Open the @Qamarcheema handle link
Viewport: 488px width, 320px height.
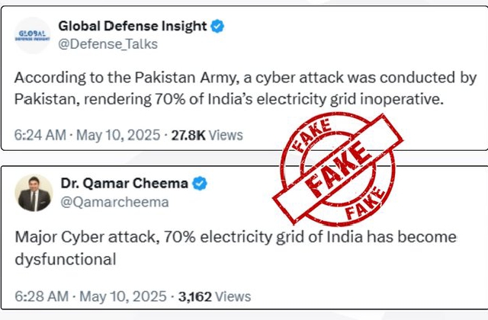[x=114, y=203]
